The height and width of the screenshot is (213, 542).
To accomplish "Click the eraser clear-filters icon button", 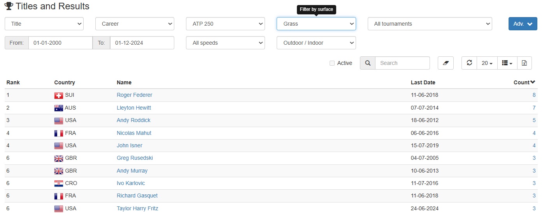I will coord(446,63).
